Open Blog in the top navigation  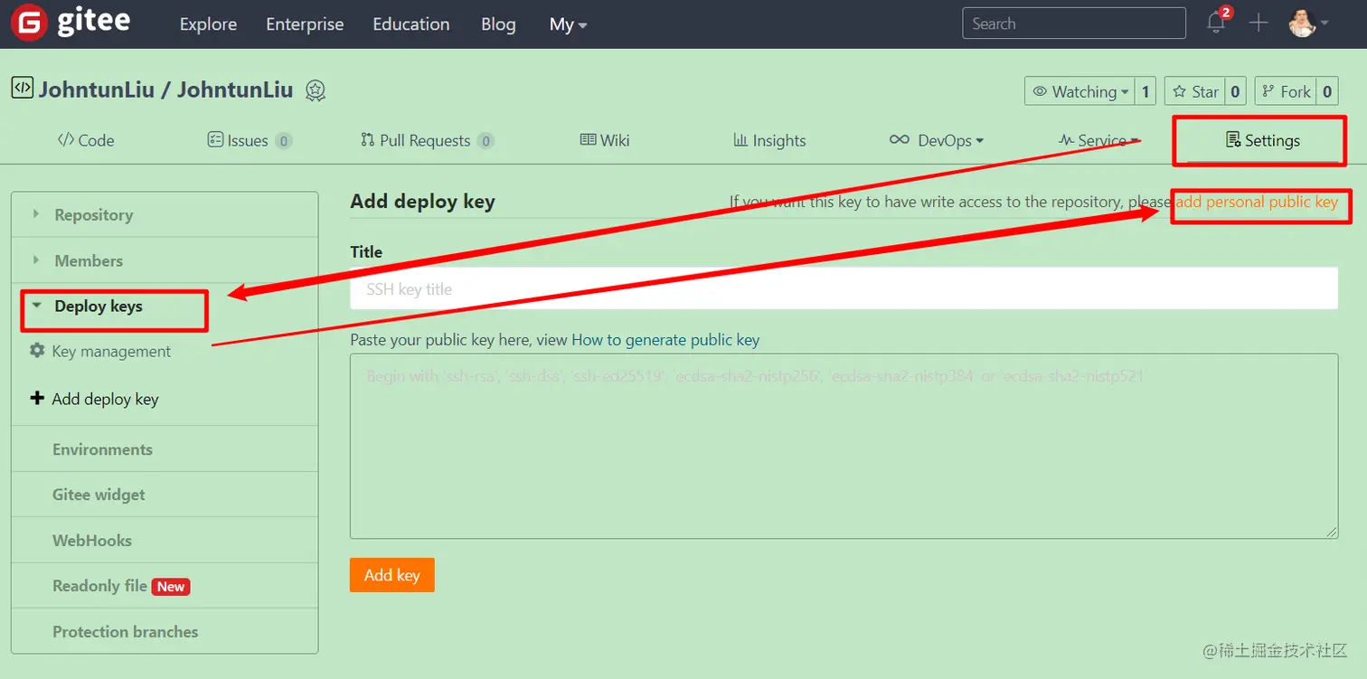pos(498,24)
